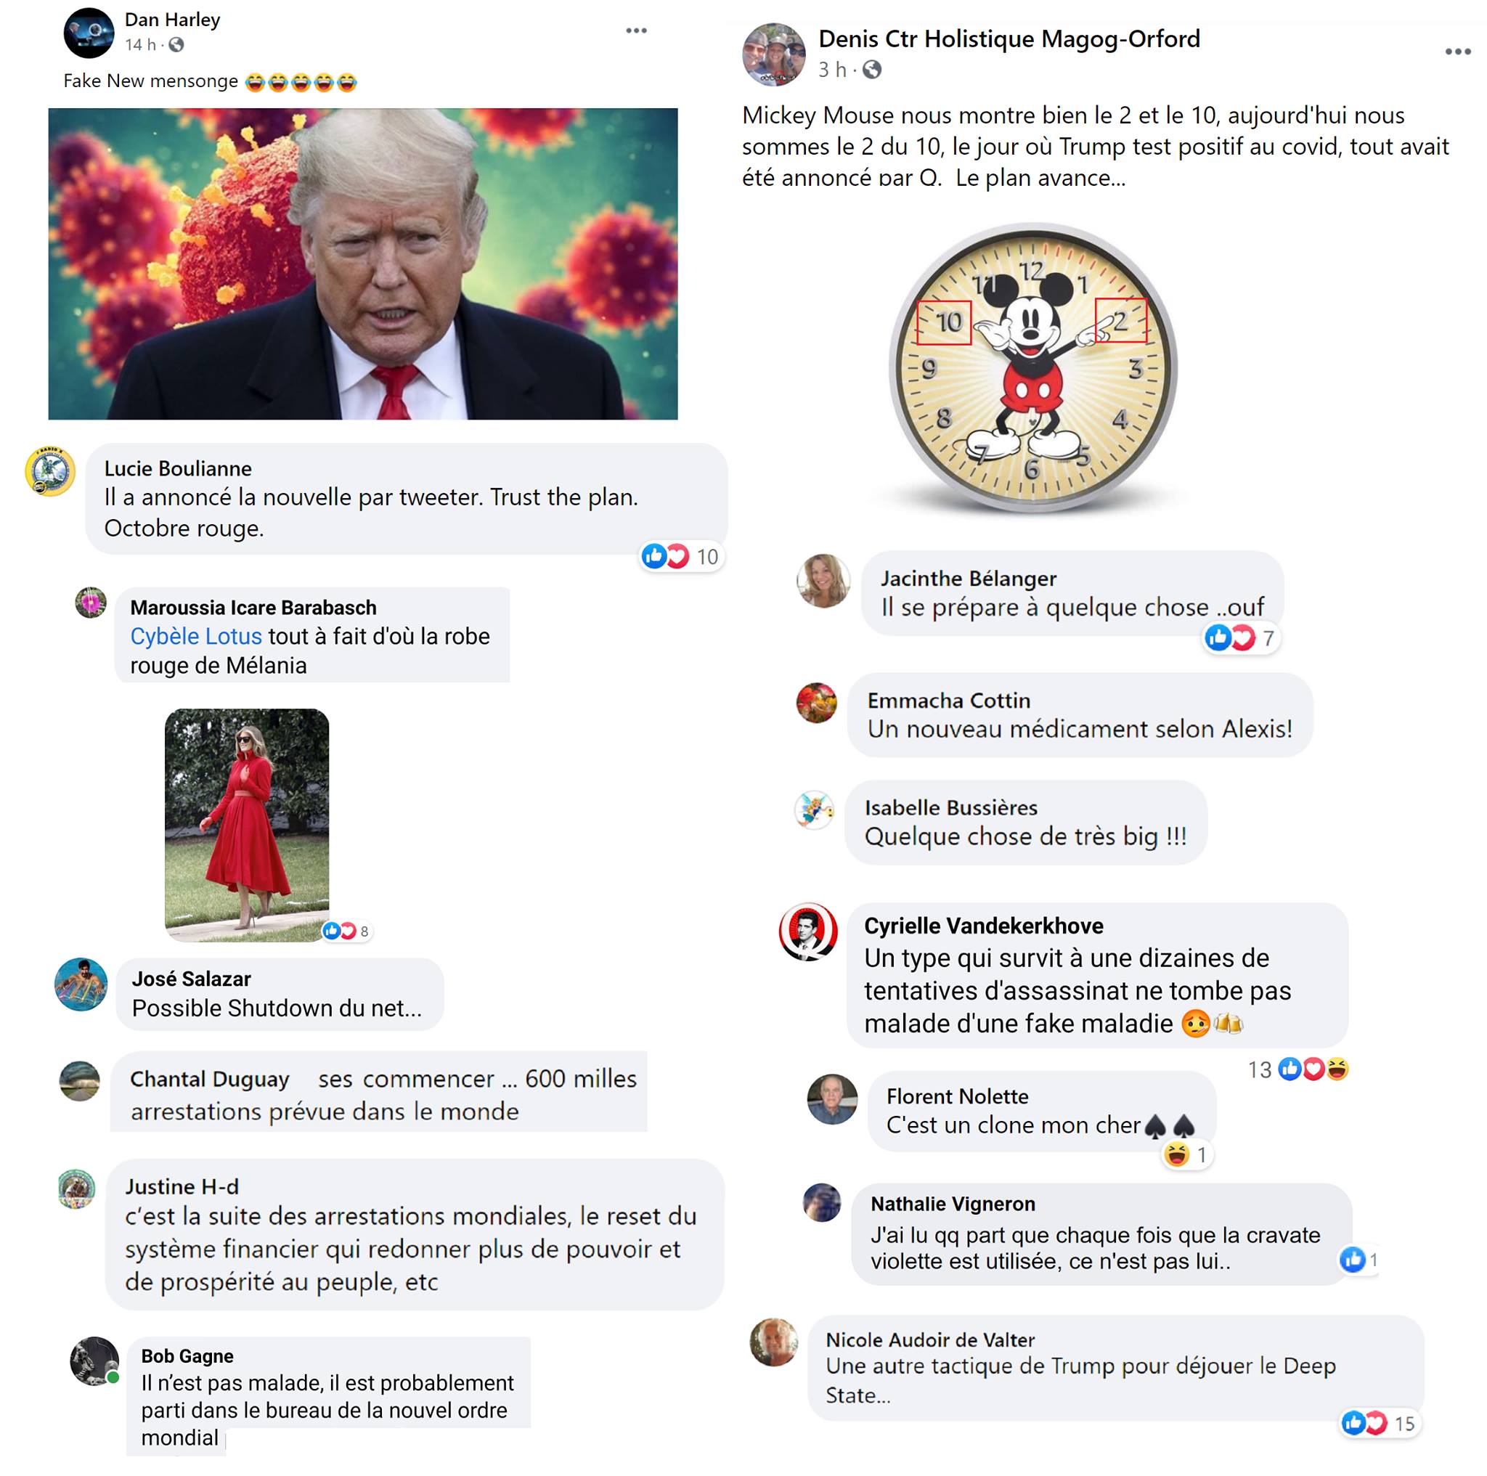View like on Nathalie Vigneron's comment

(x=1358, y=1260)
